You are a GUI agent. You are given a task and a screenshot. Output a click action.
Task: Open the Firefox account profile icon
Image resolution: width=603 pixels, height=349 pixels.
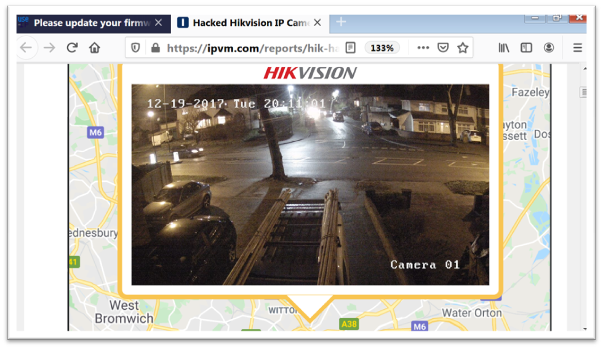pyautogui.click(x=548, y=48)
